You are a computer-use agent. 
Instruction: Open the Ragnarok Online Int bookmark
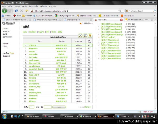click(43, 16)
